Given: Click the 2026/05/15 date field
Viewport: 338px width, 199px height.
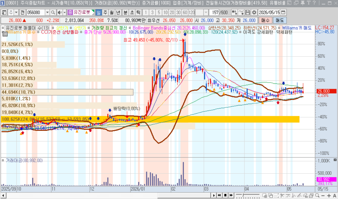Looking at the screenshot, I should (269, 13).
